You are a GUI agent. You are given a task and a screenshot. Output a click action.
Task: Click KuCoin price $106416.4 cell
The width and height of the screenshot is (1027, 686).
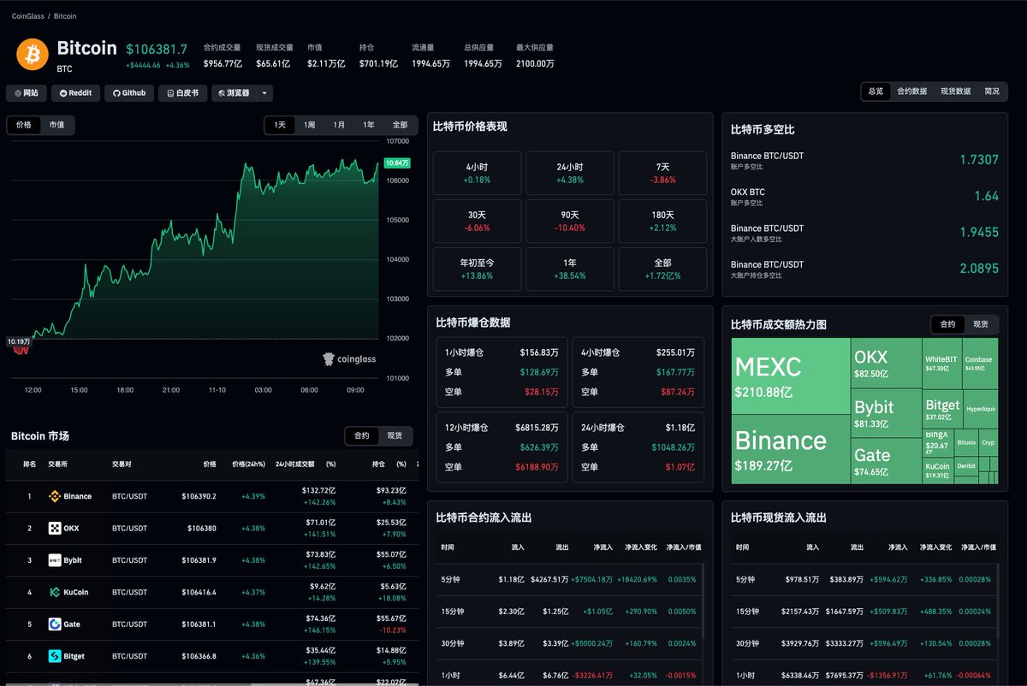(199, 592)
